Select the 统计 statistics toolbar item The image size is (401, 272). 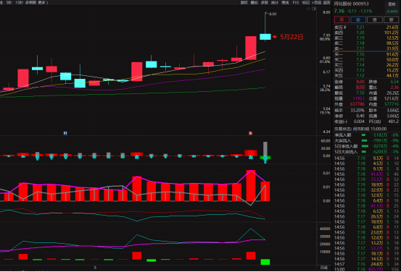point(275,3)
